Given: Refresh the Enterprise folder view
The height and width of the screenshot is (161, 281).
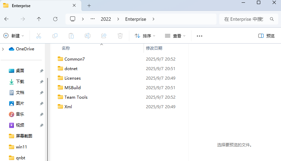Looking at the screenshot, I should pos(55,19).
